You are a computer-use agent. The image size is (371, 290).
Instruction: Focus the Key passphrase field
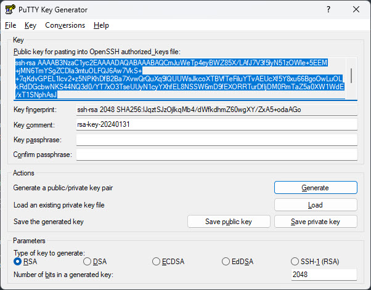216,140
